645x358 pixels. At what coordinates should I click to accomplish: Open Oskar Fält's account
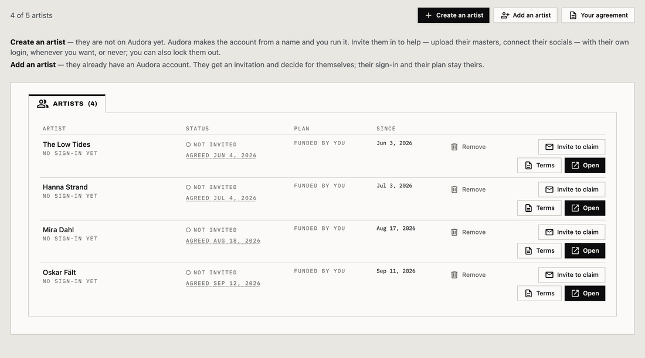585,294
